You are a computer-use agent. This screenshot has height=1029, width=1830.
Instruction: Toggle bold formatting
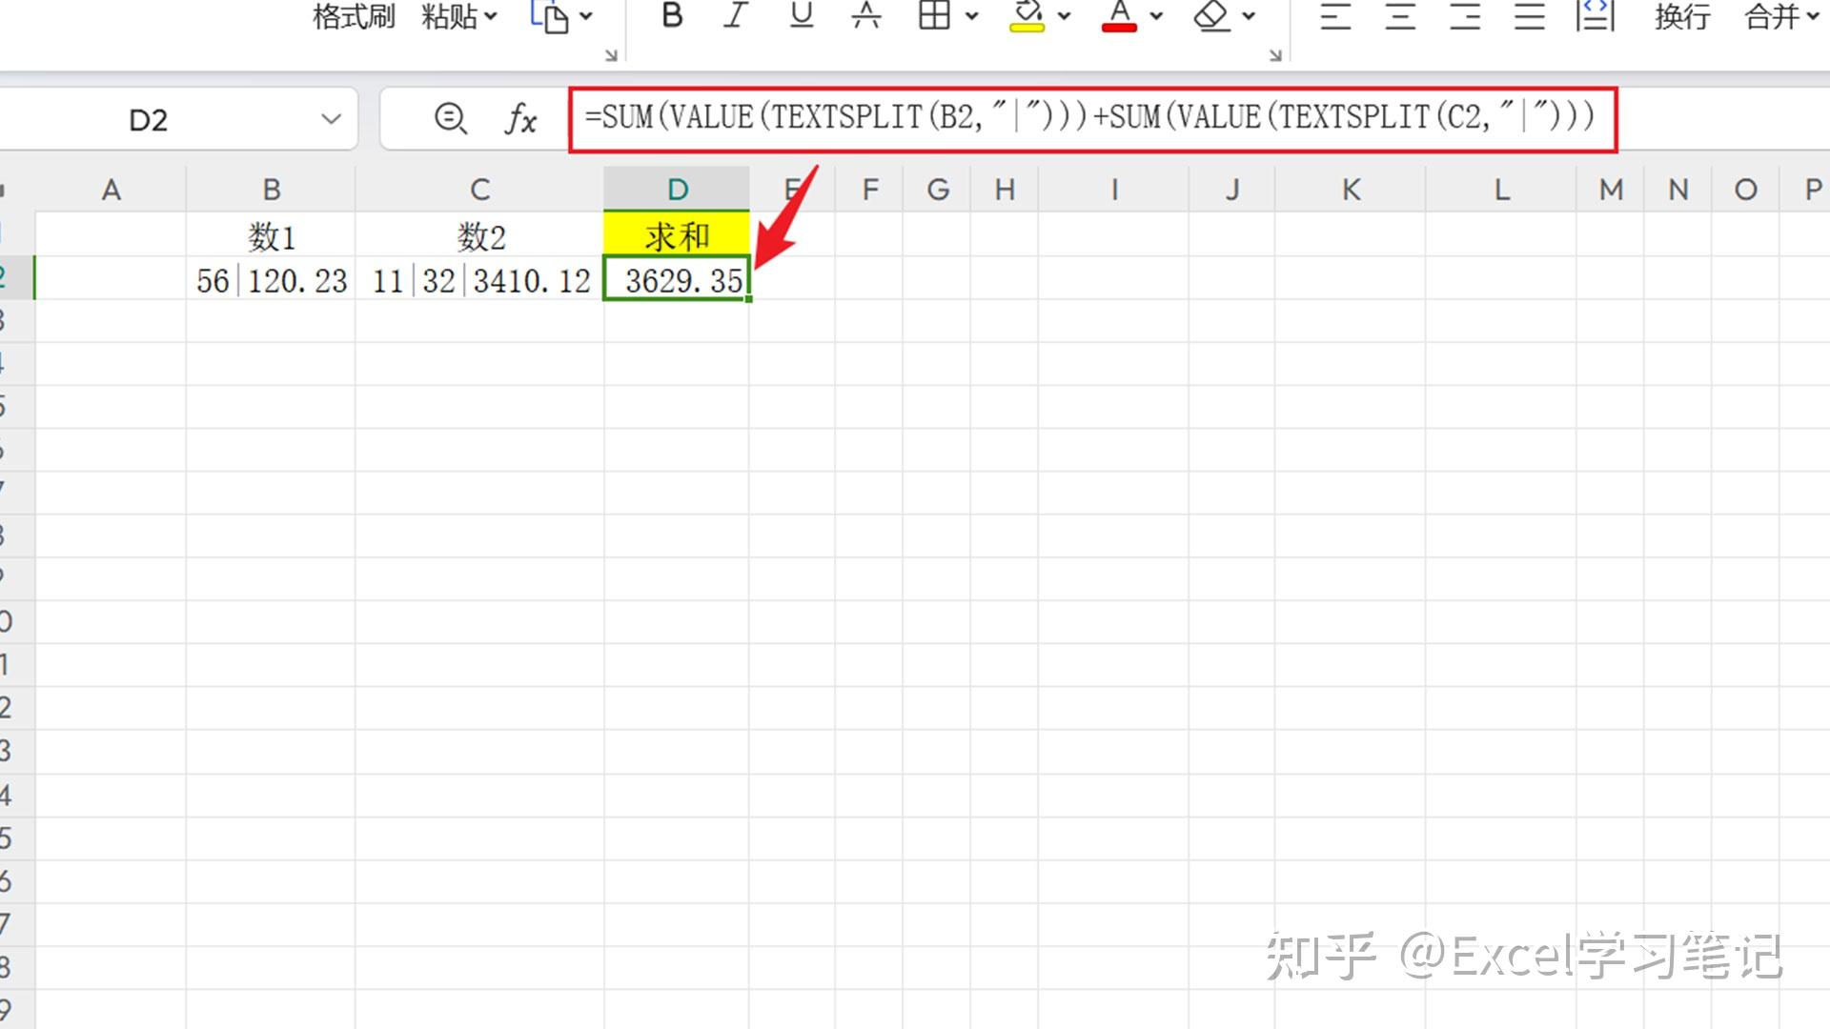(672, 15)
